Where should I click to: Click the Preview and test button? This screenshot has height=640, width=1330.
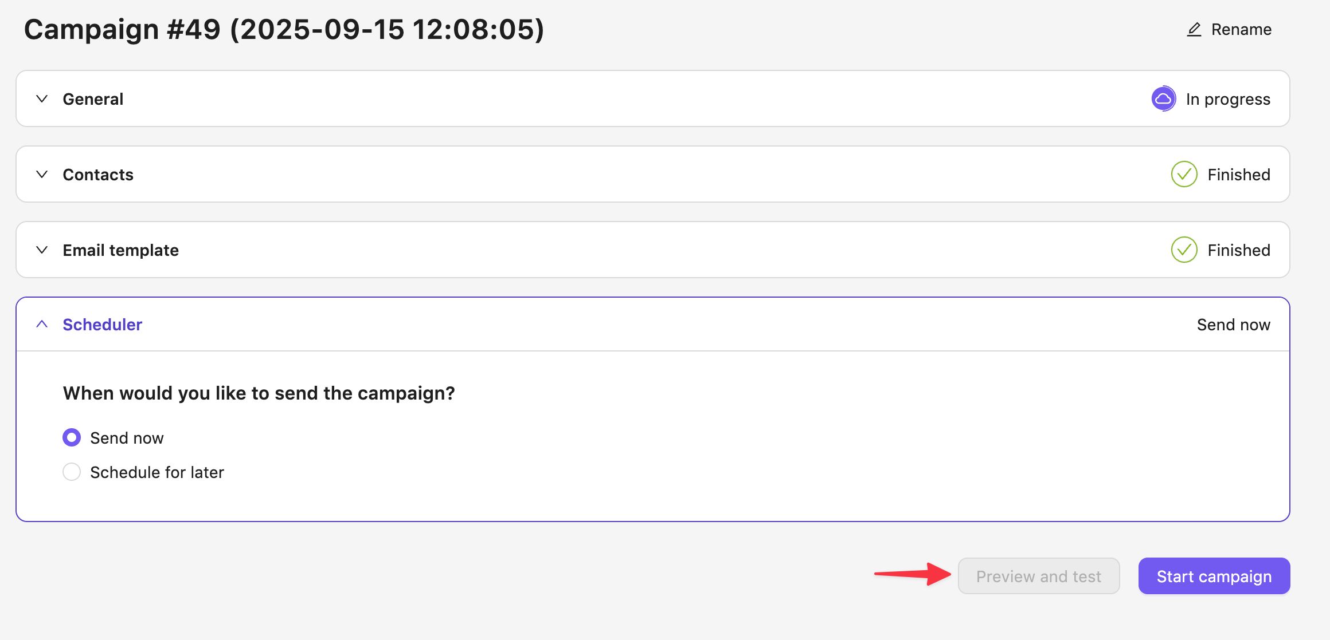tap(1038, 576)
